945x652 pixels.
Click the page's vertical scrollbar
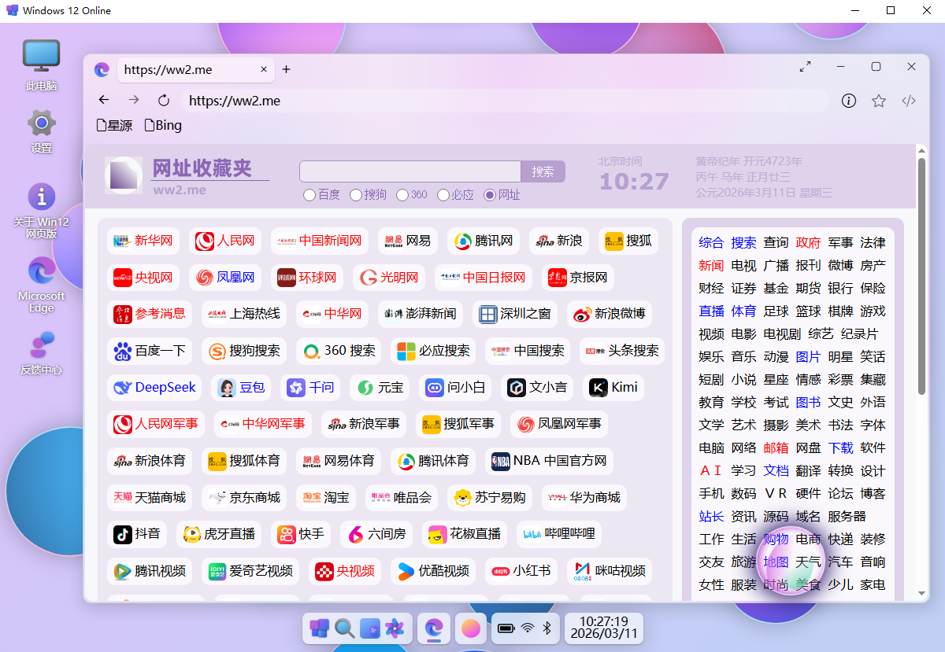921,275
